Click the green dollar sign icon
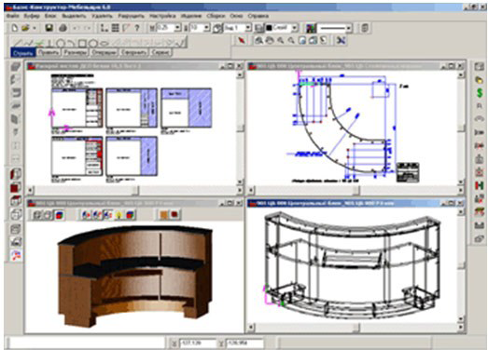Image resolution: width=488 pixels, height=350 pixels. coord(480,92)
